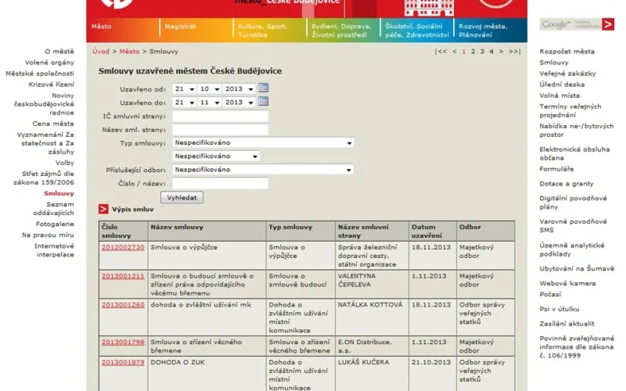Expand the short Nespecifikováno dropdown under Typ smlouvy
The image size is (626, 391).
coord(216,156)
